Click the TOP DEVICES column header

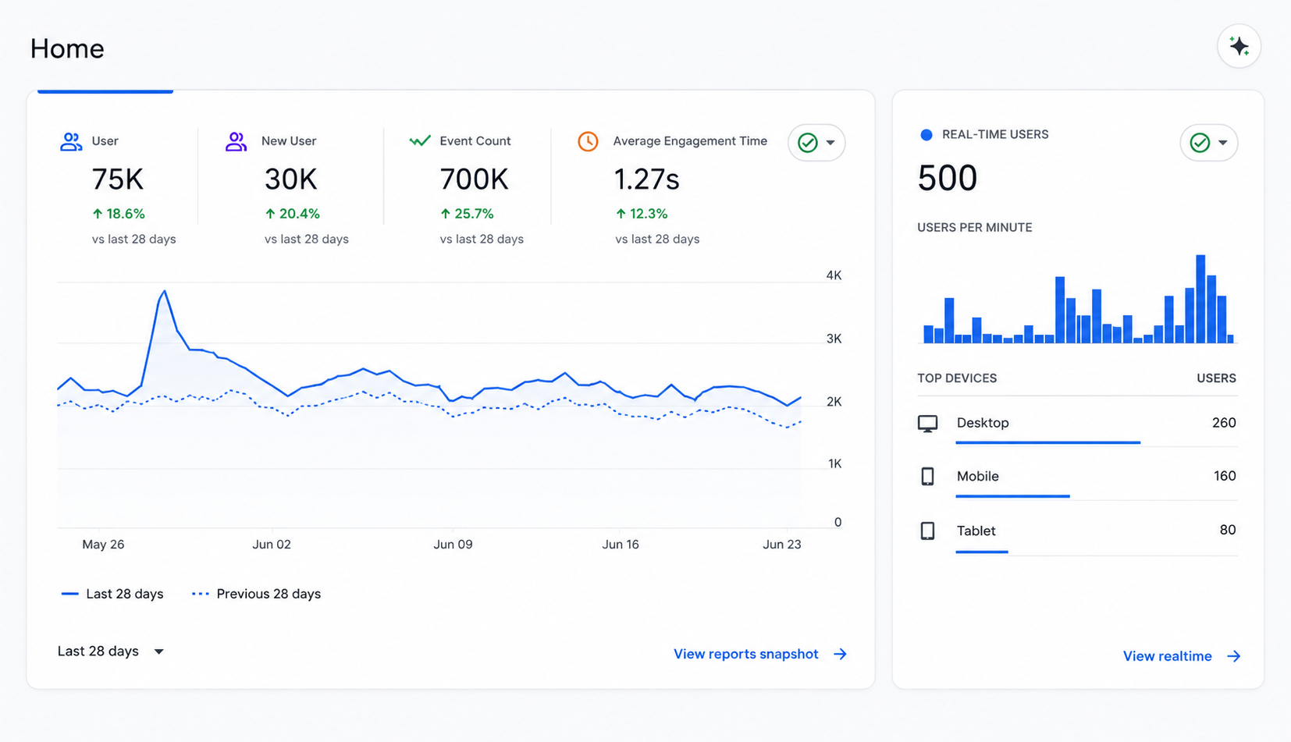tap(957, 378)
